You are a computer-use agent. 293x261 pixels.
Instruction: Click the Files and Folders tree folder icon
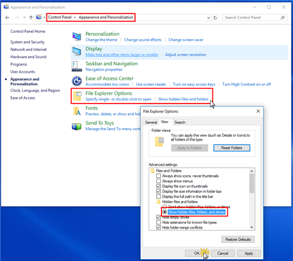click(153, 171)
